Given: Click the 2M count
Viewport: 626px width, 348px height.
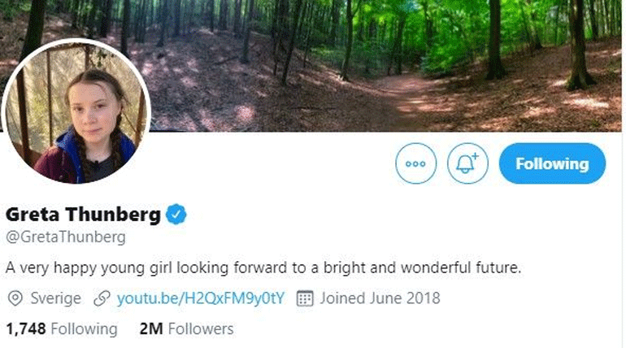Looking at the screenshot, I should point(150,328).
